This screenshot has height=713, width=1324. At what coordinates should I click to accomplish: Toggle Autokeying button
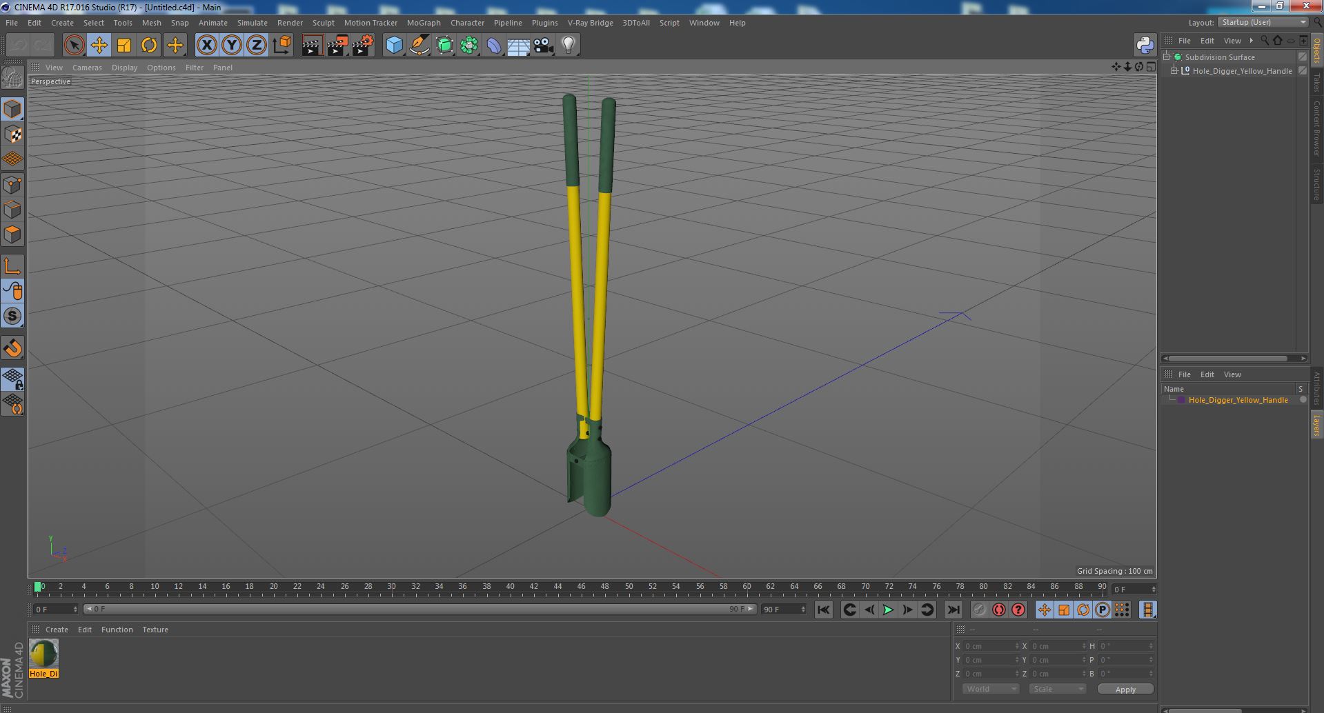998,610
